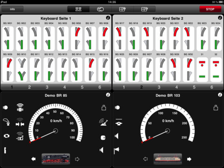
Task: Set BR 85 direction to forward arrow
Action: tap(77, 159)
